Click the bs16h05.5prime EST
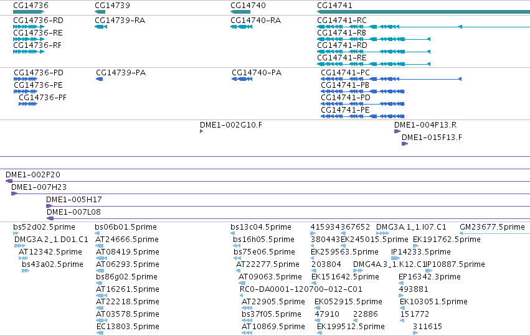The height and width of the screenshot is (336, 530). click(x=263, y=240)
